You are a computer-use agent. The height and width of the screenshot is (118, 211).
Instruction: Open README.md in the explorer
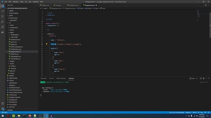pos(22,102)
